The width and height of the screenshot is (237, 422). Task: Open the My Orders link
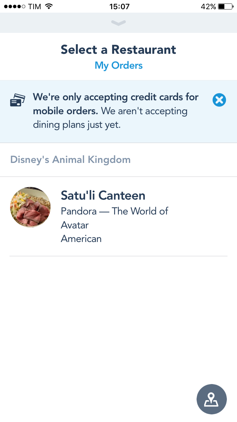pyautogui.click(x=118, y=65)
